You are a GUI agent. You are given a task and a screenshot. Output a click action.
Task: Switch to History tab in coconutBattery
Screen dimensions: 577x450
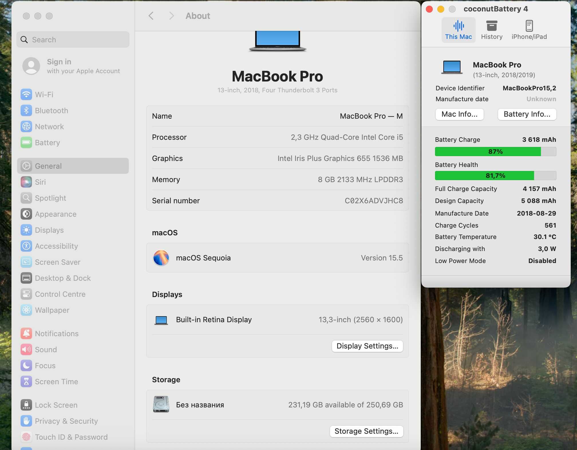coord(492,30)
